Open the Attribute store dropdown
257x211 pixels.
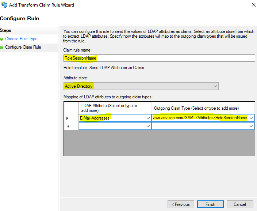click(215, 86)
